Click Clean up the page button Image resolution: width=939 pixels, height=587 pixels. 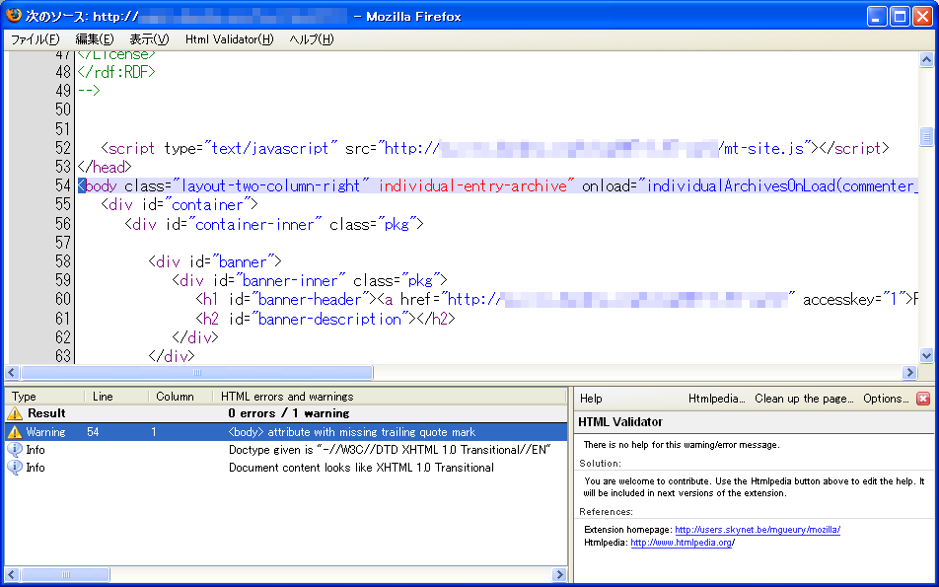[x=804, y=399]
